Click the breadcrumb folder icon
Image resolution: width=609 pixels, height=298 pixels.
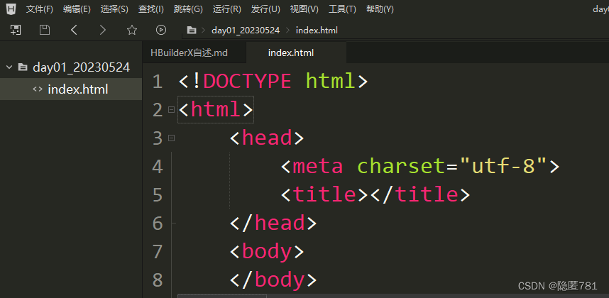click(191, 31)
